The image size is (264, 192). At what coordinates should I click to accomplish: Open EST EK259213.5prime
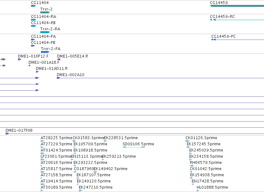[x=119, y=156]
